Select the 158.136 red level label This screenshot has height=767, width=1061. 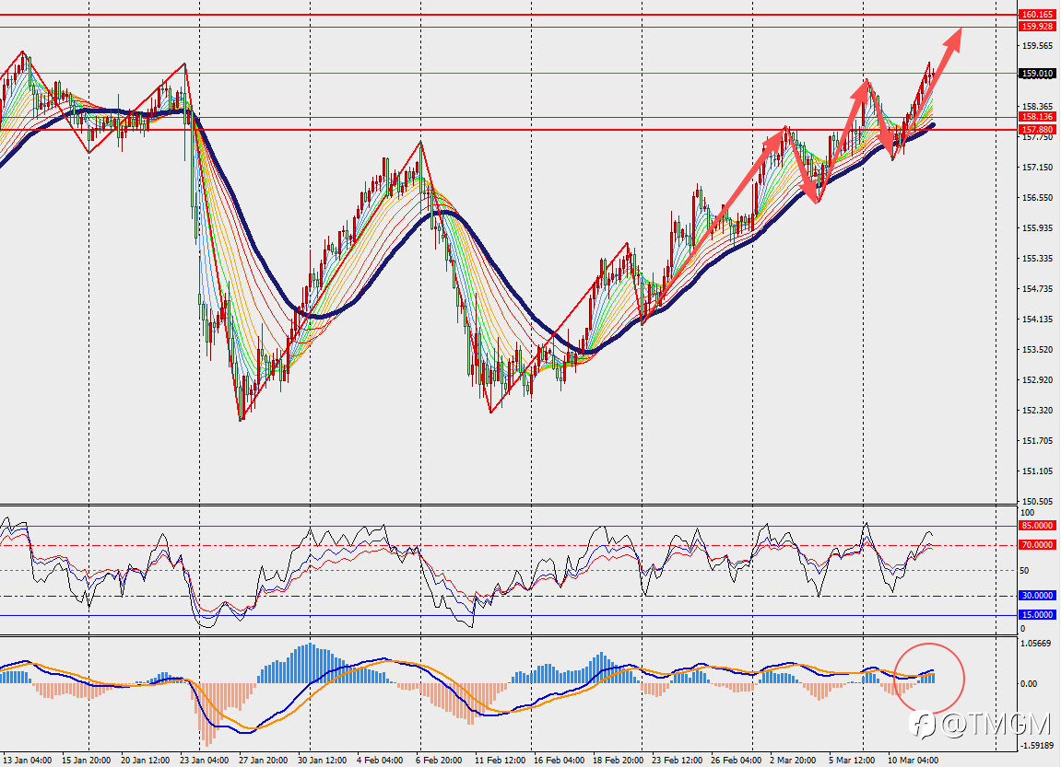[x=1037, y=117]
